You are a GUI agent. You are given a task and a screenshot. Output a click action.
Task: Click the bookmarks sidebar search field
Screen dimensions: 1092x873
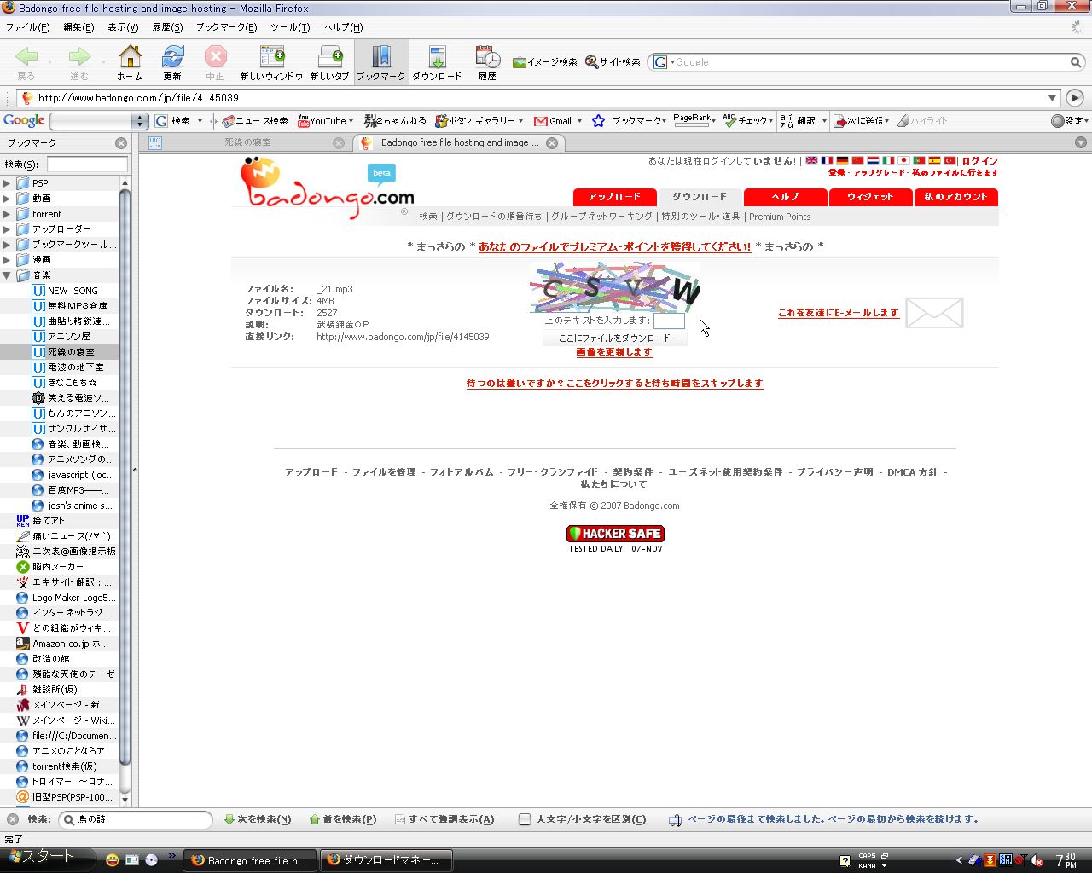pos(87,165)
